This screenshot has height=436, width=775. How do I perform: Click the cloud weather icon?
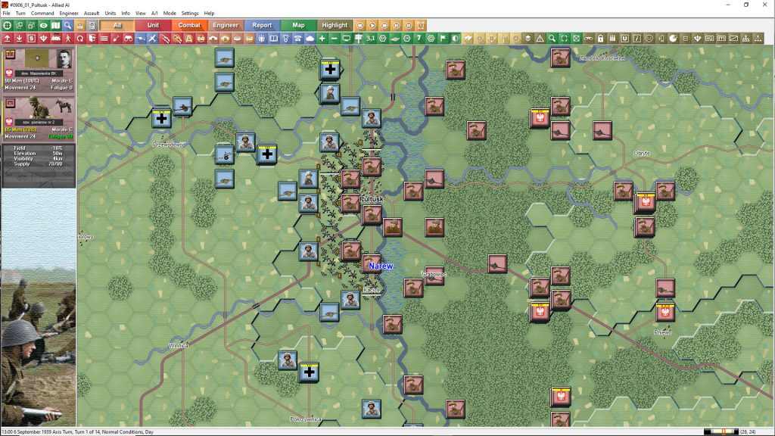click(310, 38)
